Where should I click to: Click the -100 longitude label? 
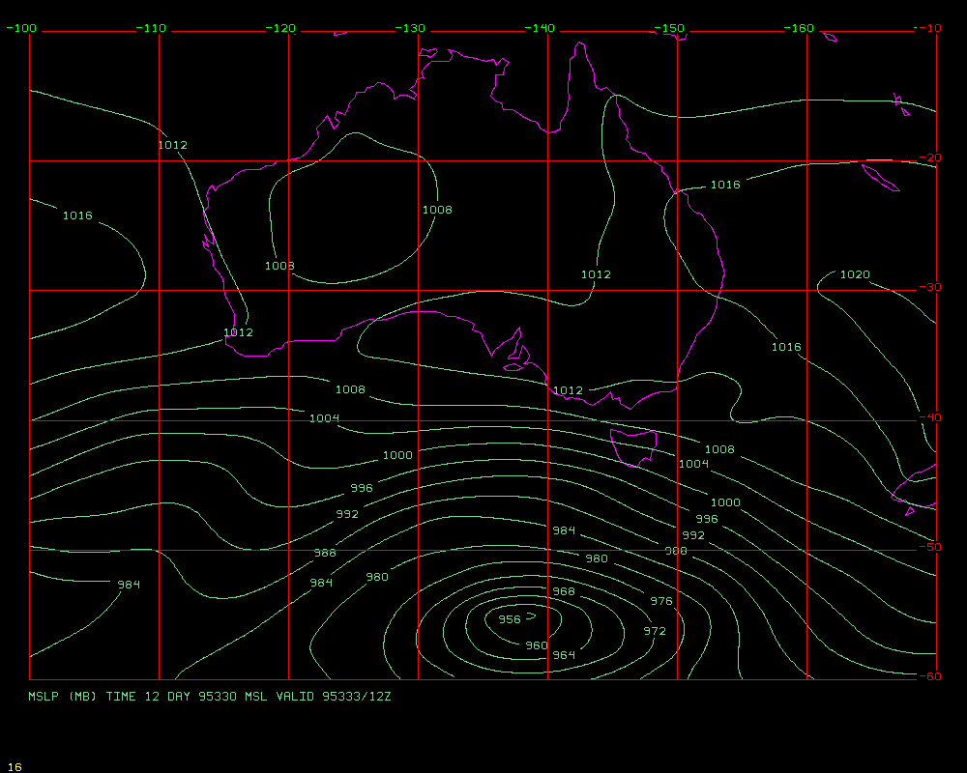(20, 28)
